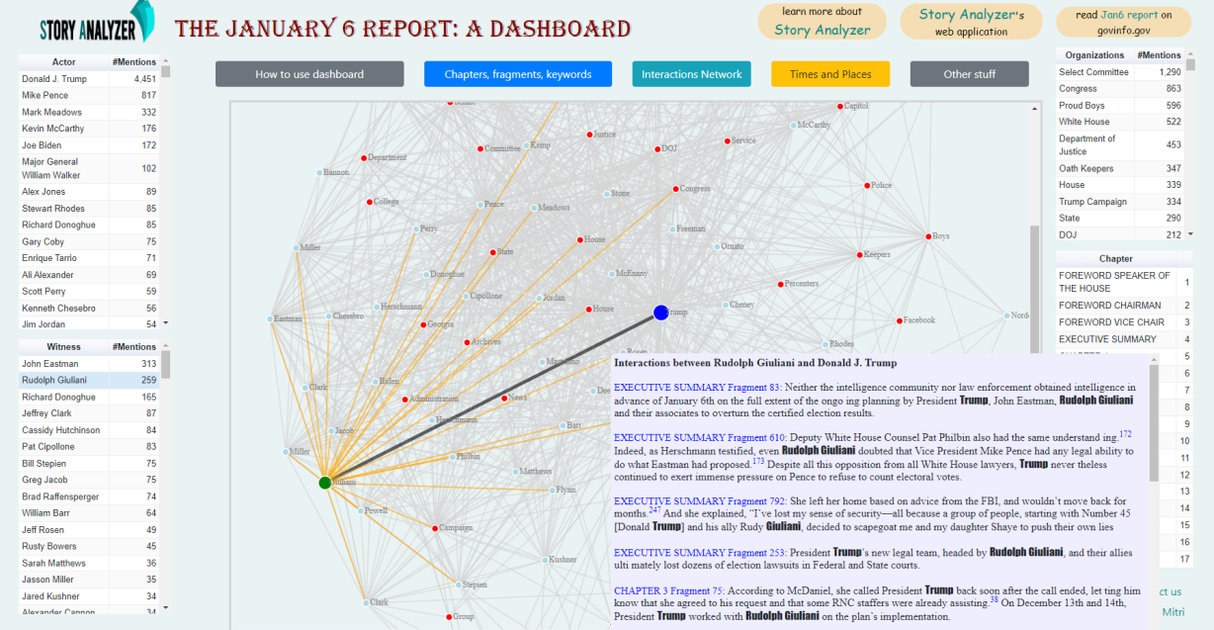Open Story Analyzer's web application link
Screen dimensions: 1214x630
971,22
